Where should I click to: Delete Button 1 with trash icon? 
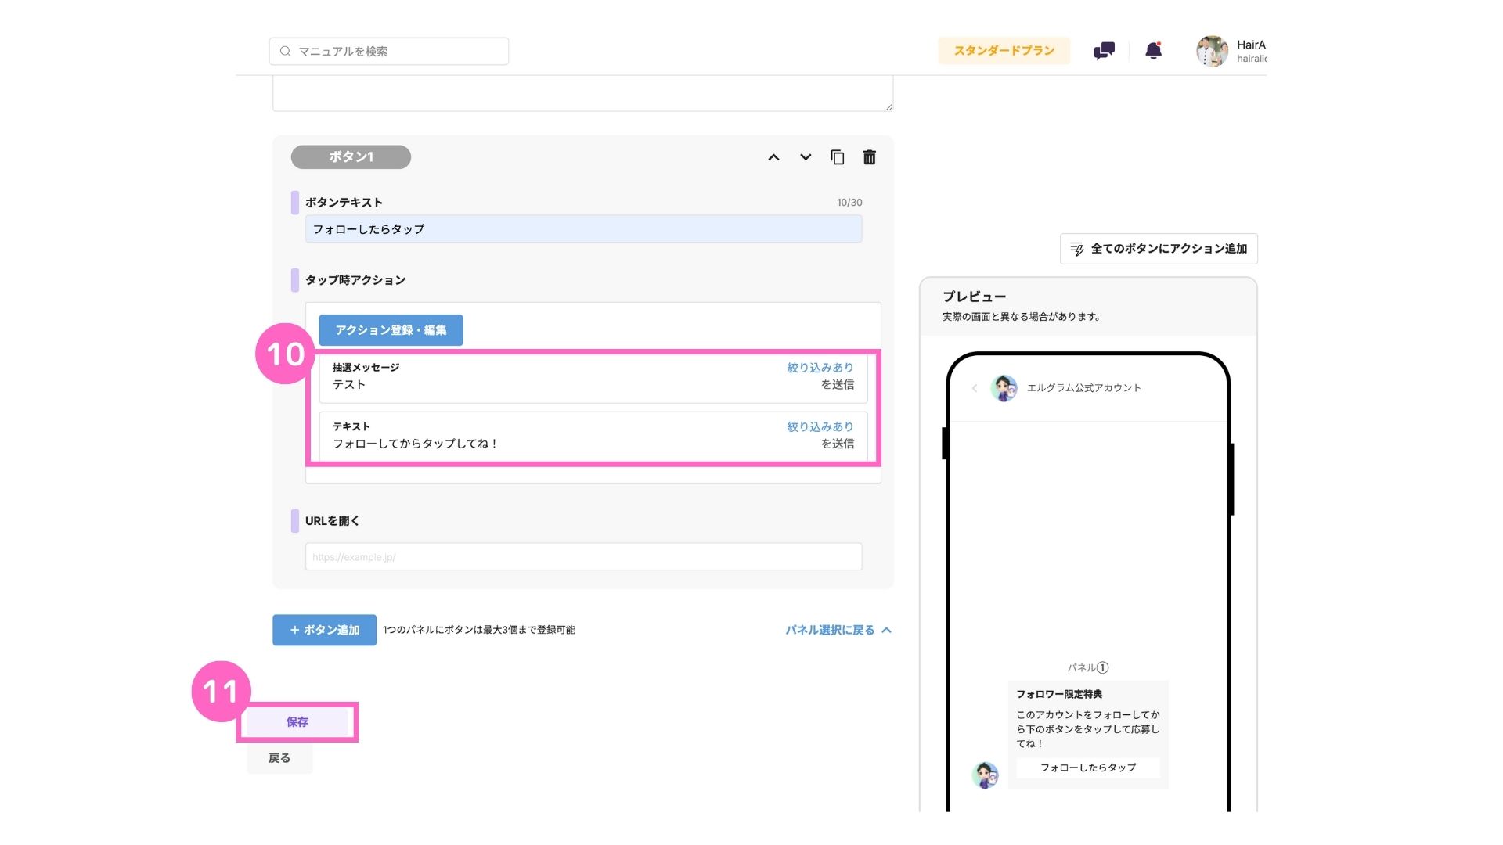(x=869, y=157)
